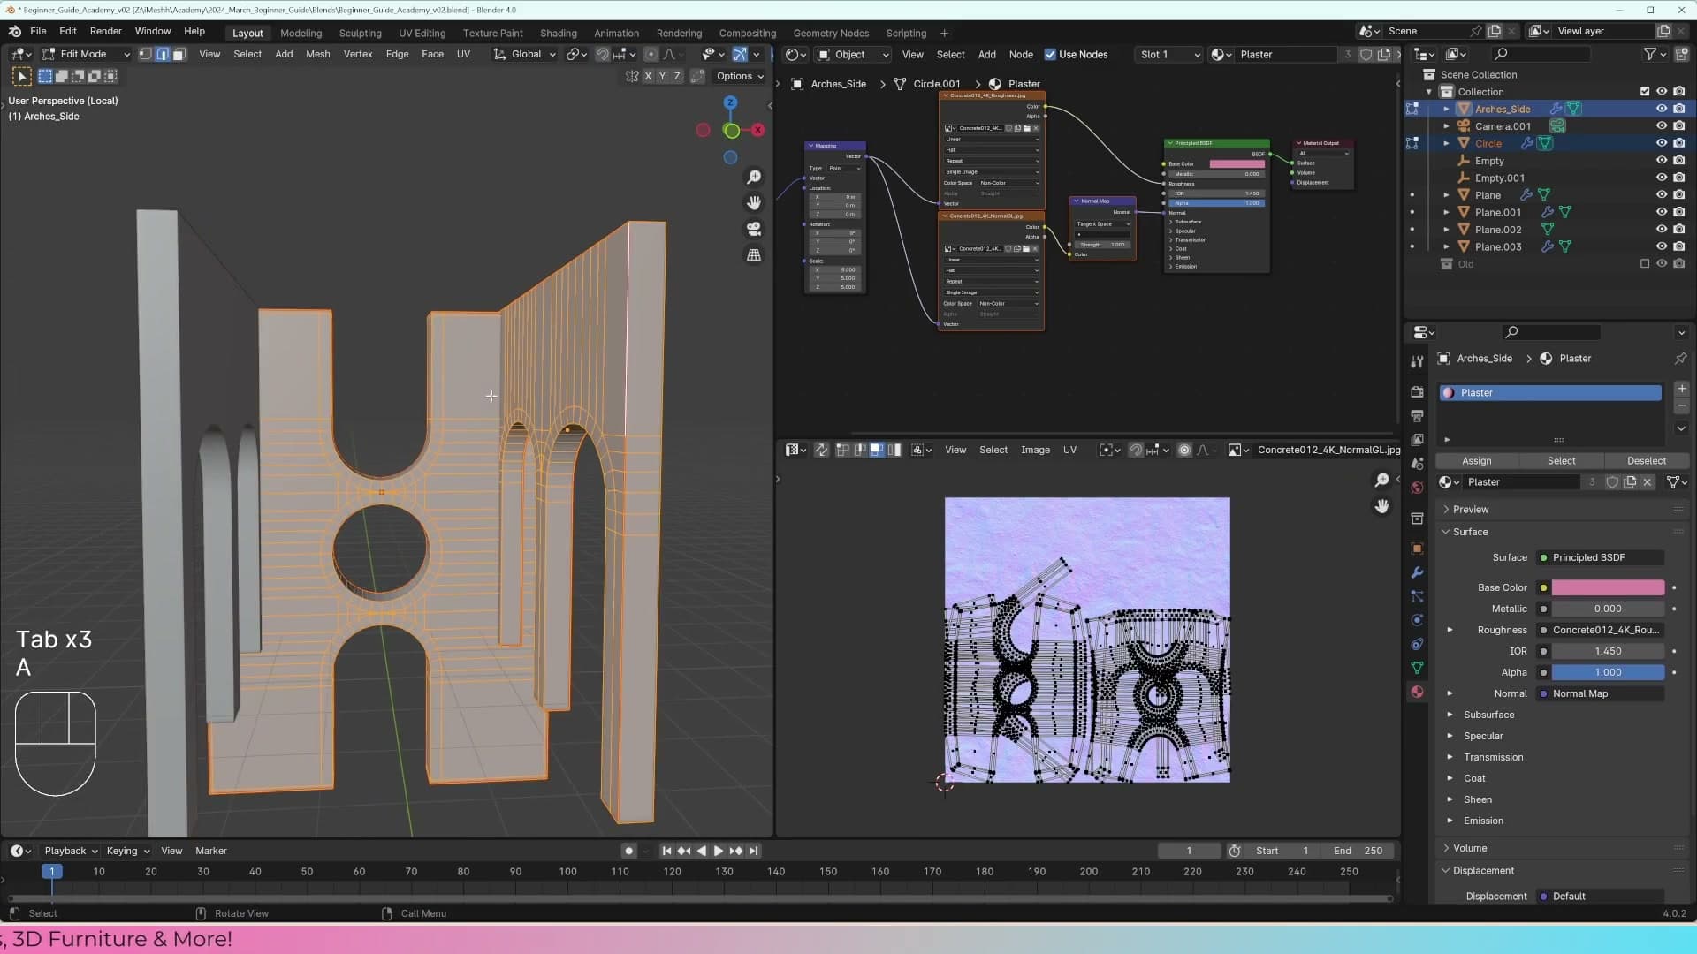The image size is (1697, 954).
Task: Click Select button in material panel
Action: click(1561, 461)
